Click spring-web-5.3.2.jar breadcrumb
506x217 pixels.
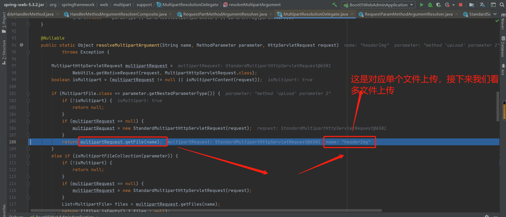(24, 5)
